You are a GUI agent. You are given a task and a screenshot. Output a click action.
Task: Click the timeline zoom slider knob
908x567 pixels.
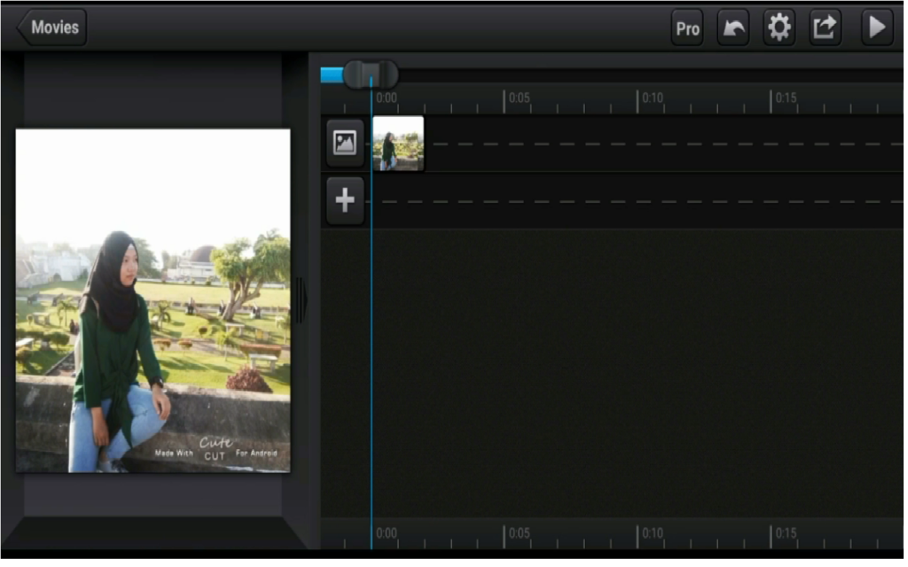(x=372, y=75)
